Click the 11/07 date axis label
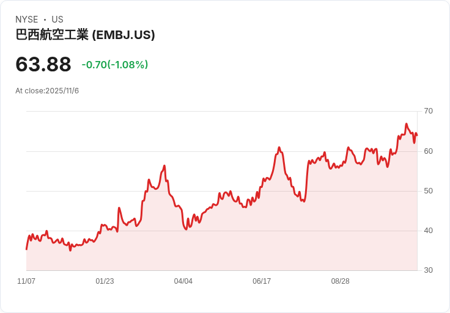Viewport: 450px width, 313px height. click(x=26, y=281)
